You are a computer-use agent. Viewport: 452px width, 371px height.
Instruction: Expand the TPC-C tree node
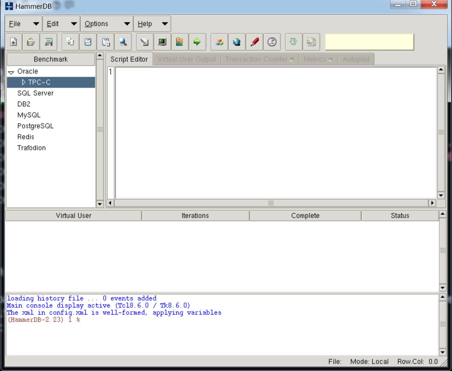24,82
